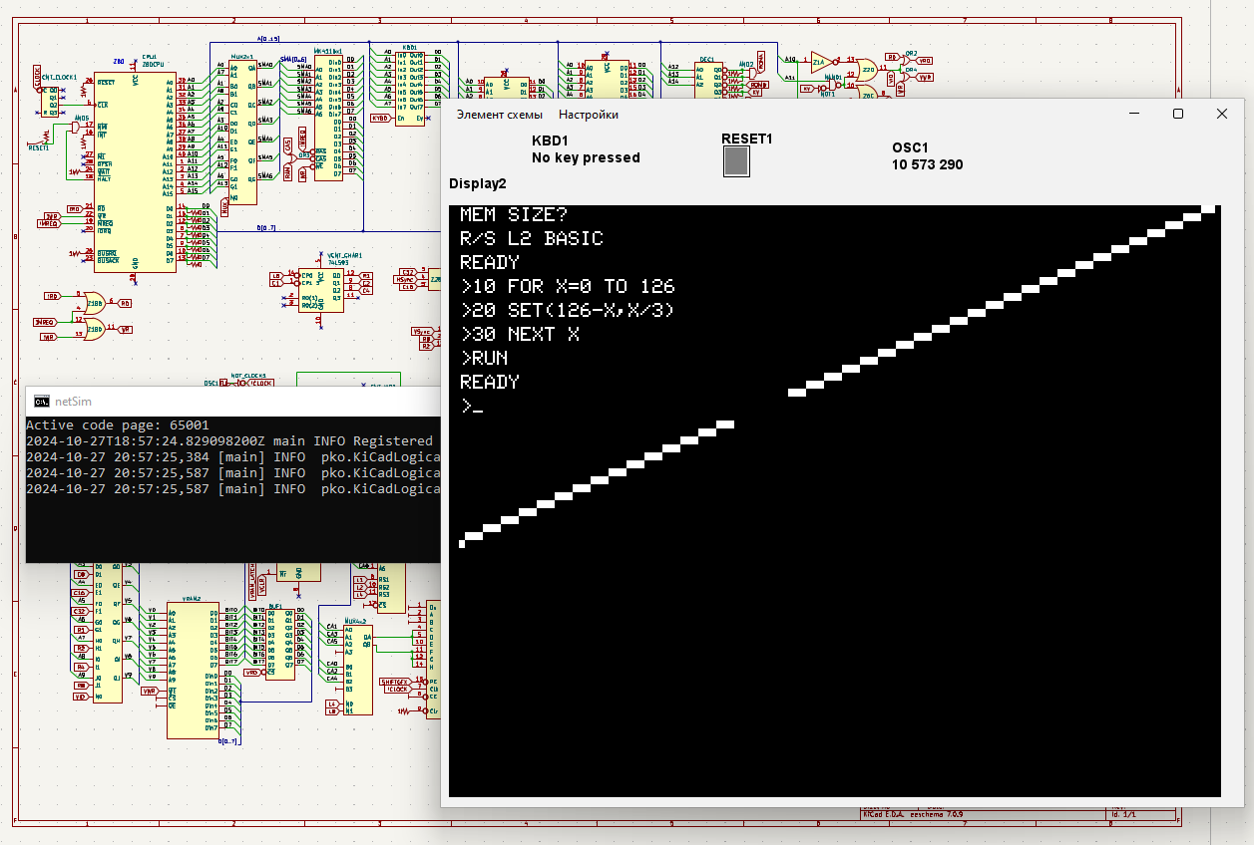Select the Z18D OR gate with WR output
Viewport: 1254px width, 845px height.
(x=95, y=330)
